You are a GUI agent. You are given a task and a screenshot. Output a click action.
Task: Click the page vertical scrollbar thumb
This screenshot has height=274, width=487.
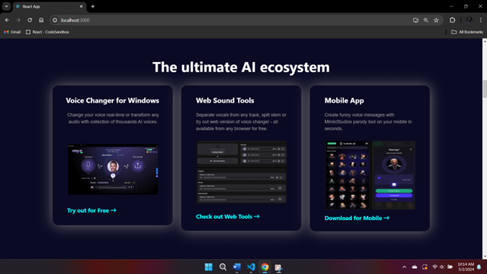click(x=485, y=89)
